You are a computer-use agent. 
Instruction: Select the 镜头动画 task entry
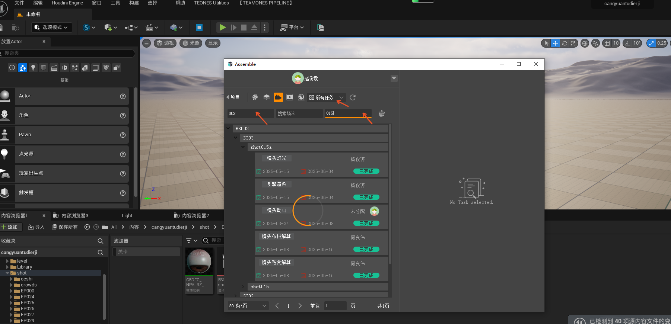(277, 211)
